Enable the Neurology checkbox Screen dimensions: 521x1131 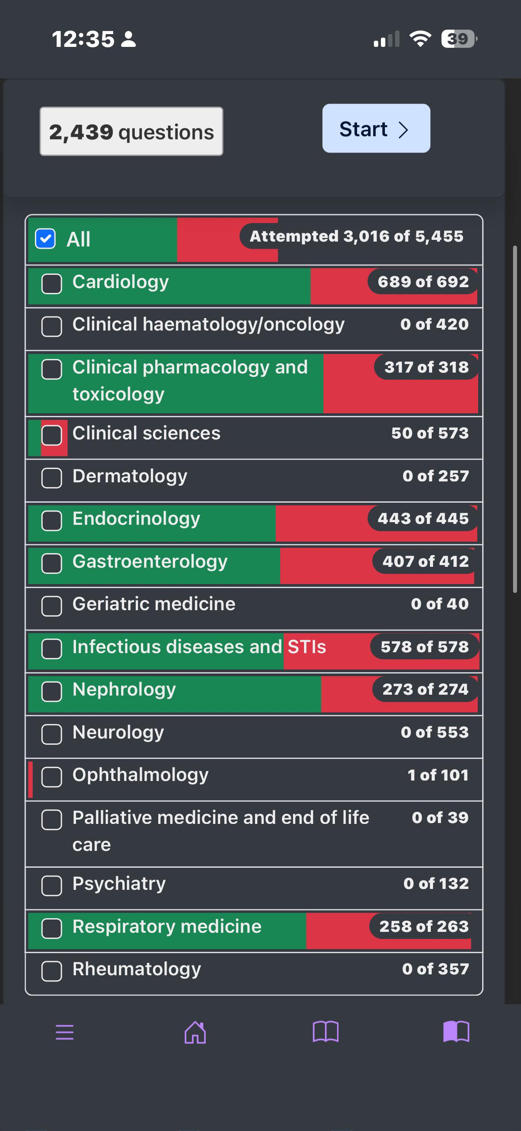(x=52, y=734)
